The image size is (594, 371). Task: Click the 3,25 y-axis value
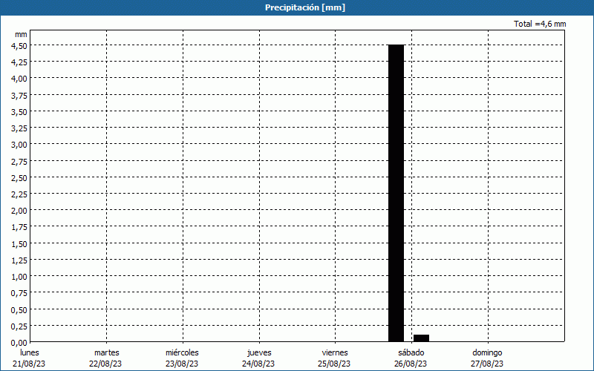pos(19,128)
